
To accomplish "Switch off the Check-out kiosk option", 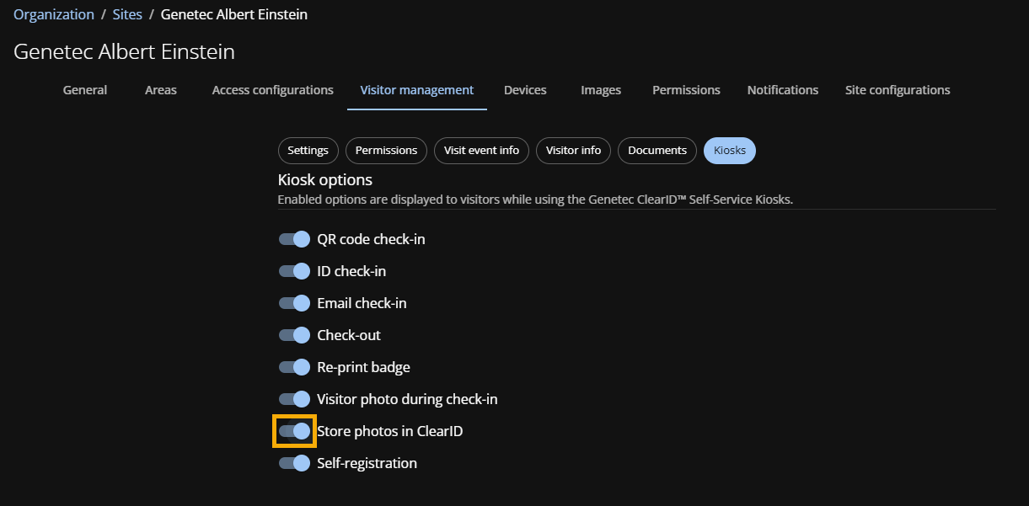I will click(x=294, y=335).
